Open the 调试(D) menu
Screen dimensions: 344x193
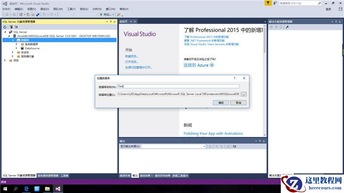click(x=45, y=9)
